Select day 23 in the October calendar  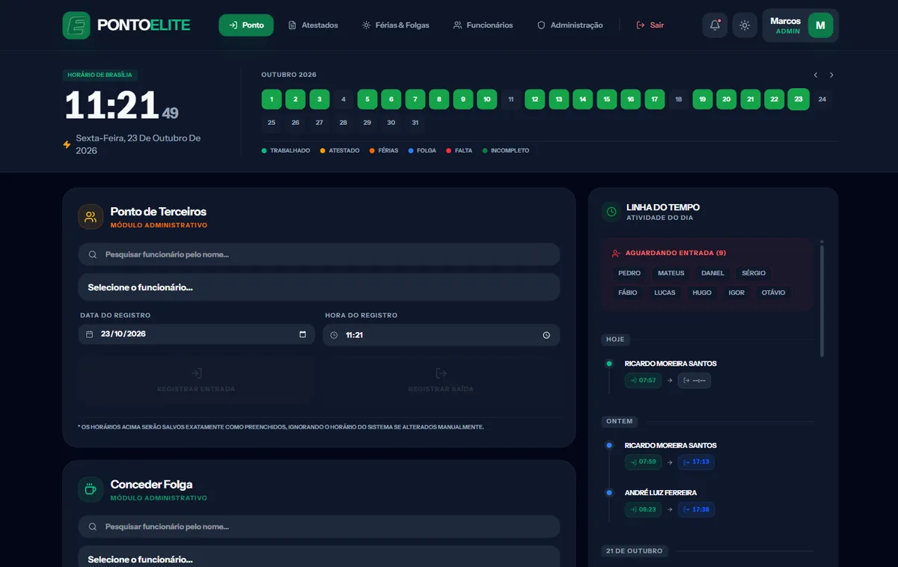coord(798,99)
